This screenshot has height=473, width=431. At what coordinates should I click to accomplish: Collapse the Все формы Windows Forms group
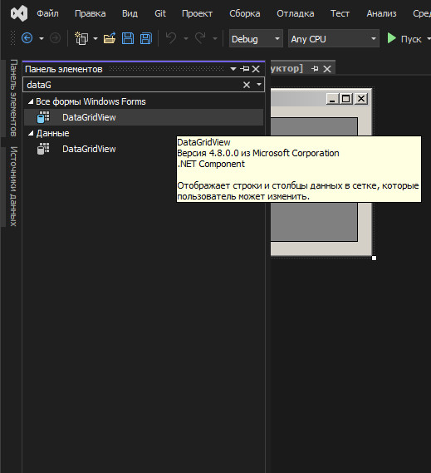point(31,101)
